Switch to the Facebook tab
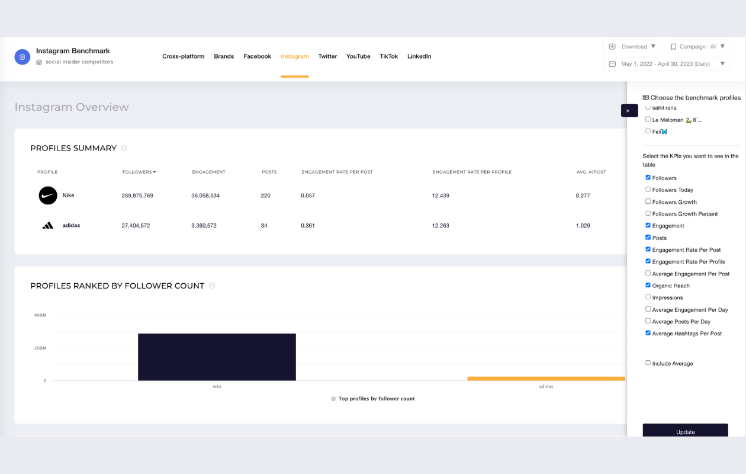Image resolution: width=746 pixels, height=474 pixels. (x=258, y=56)
